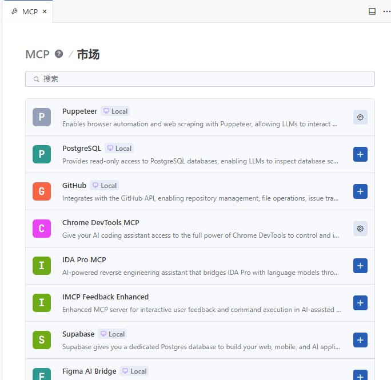
Task: Click the 市场 breadcrumb heading
Action: pos(88,54)
